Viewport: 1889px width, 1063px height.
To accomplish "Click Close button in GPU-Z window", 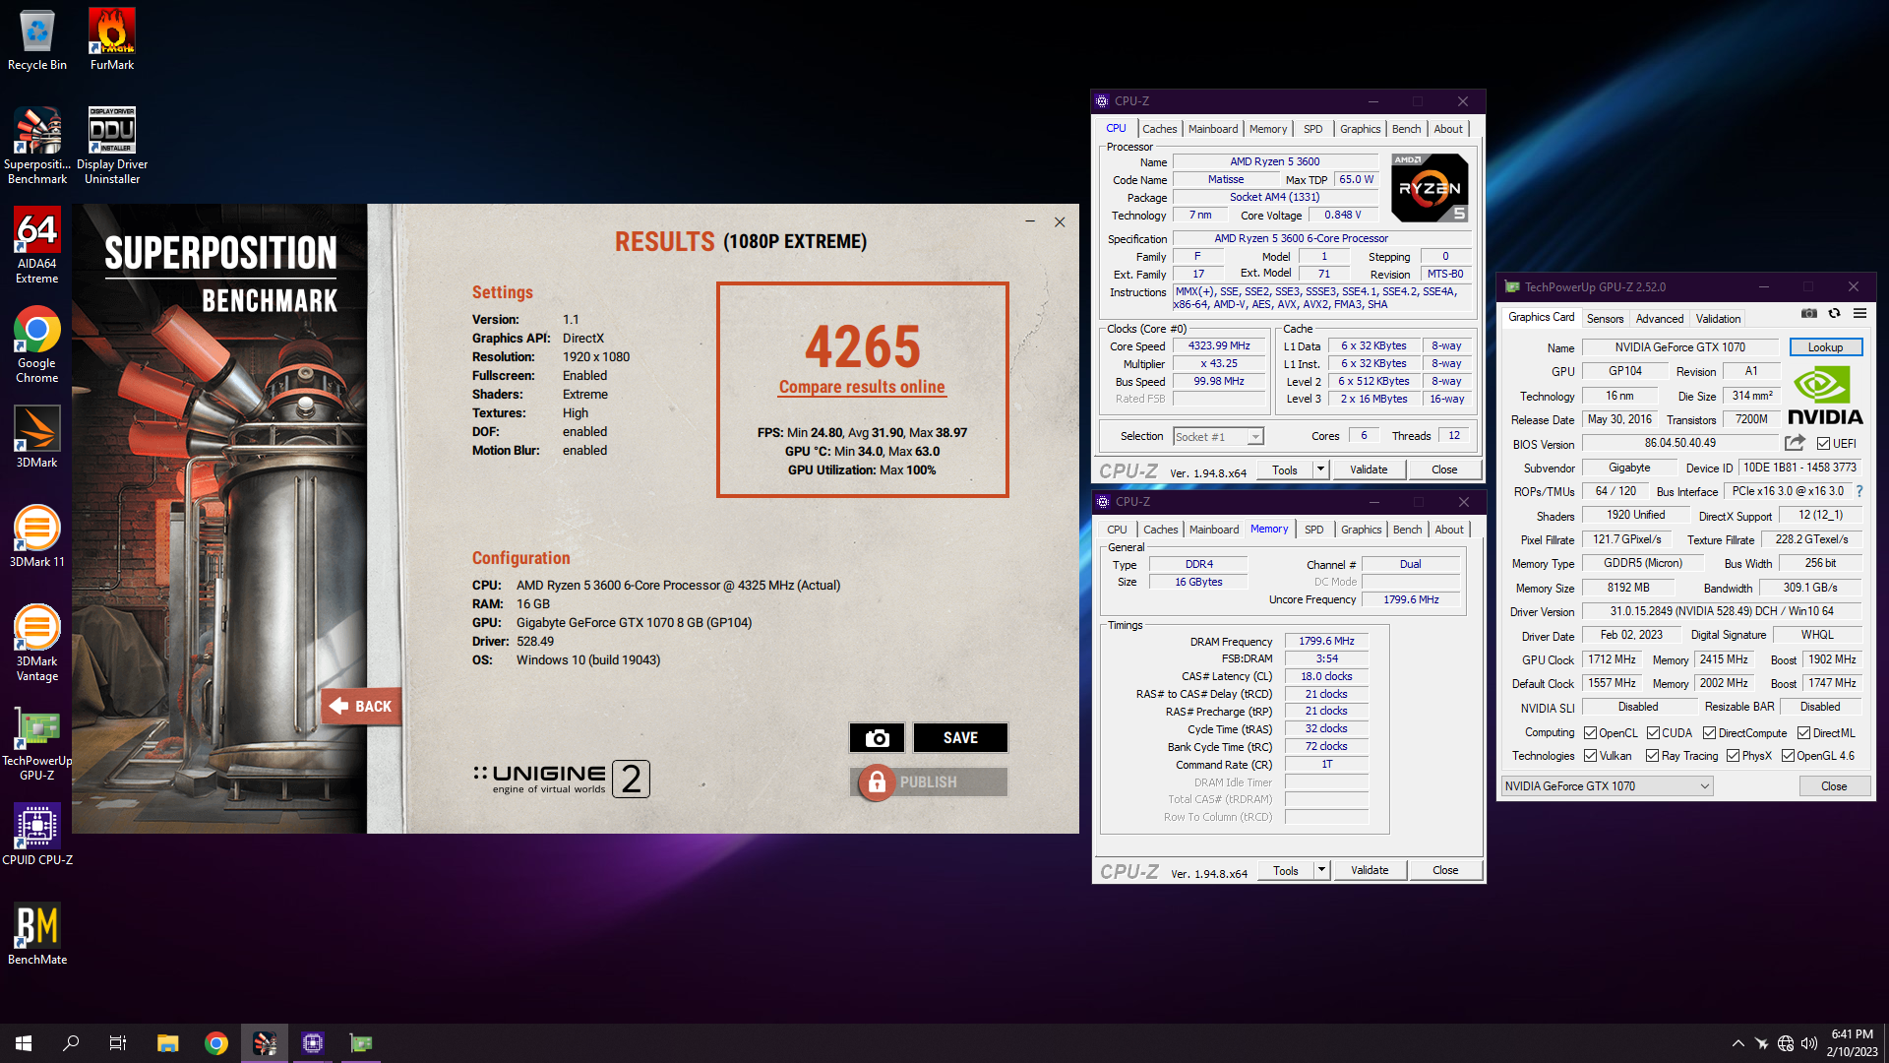I will pyautogui.click(x=1834, y=786).
